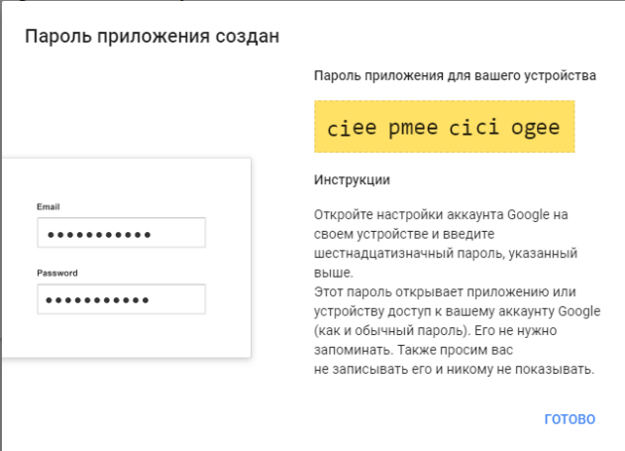The height and width of the screenshot is (451, 625).
Task: Click the sentence starting with Этот пароль открывает
Action: 446,291
